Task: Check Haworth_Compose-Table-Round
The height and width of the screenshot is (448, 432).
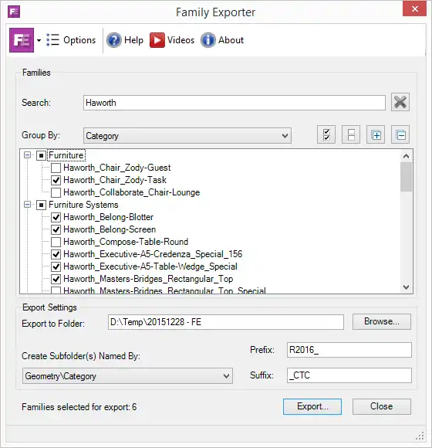Action: click(x=56, y=242)
